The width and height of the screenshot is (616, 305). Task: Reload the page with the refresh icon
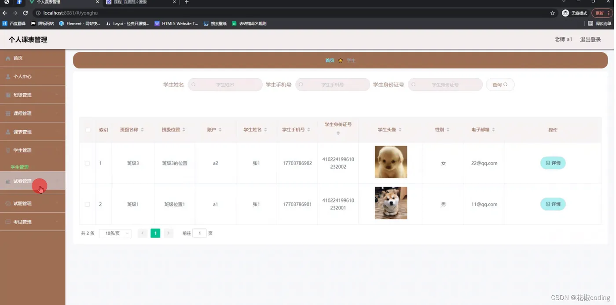click(25, 13)
